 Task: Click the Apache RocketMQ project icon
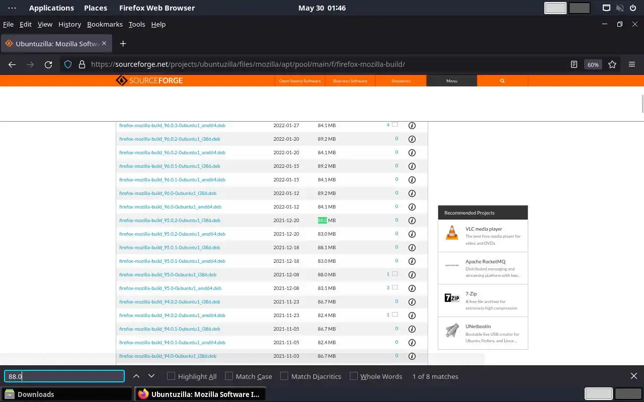[452, 265]
